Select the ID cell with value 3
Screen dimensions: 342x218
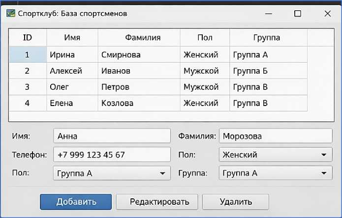[x=28, y=87]
